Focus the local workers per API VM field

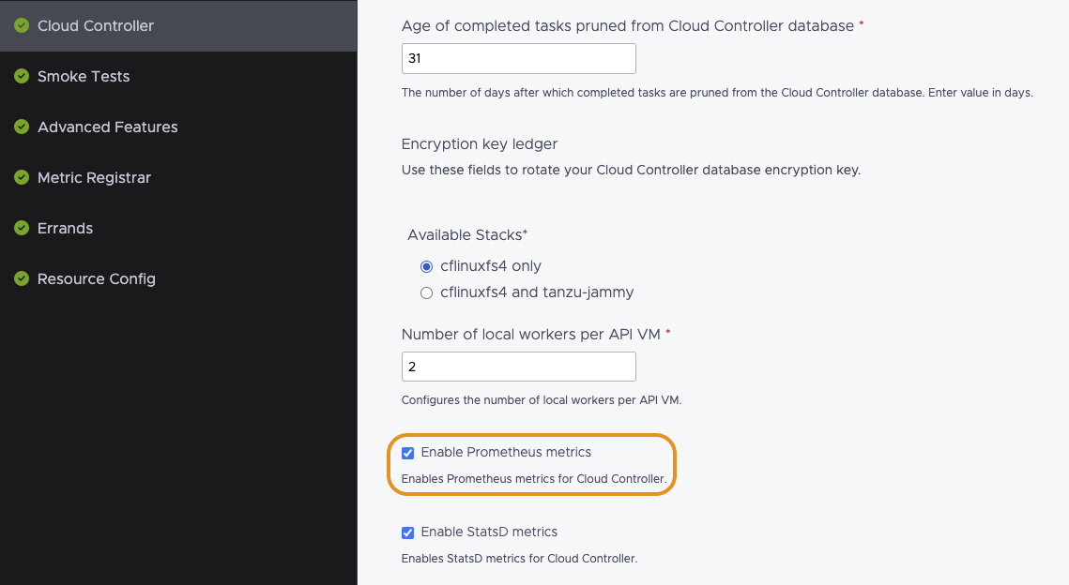click(x=518, y=366)
